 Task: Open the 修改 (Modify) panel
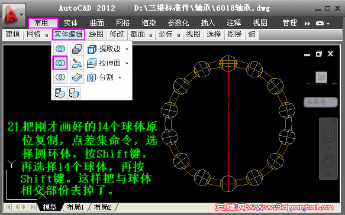click(117, 34)
